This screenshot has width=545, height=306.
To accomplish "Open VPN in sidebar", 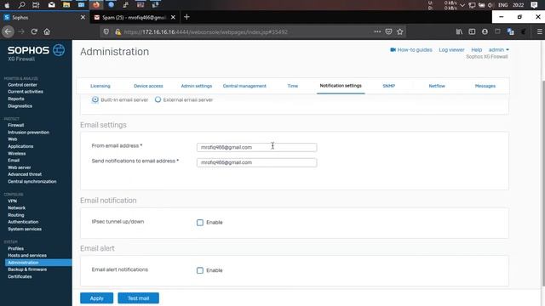I will (x=12, y=201).
